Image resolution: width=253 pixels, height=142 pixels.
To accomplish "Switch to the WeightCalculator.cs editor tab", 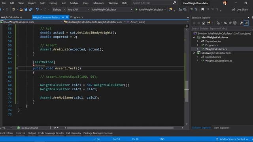I will click(x=11, y=17).
